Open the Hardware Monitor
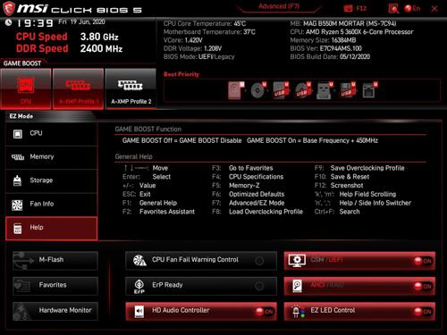This screenshot has height=335, width=447. point(55,311)
